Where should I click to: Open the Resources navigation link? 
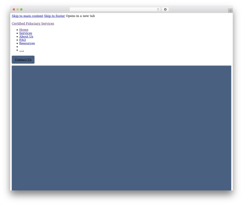pyautogui.click(x=27, y=43)
